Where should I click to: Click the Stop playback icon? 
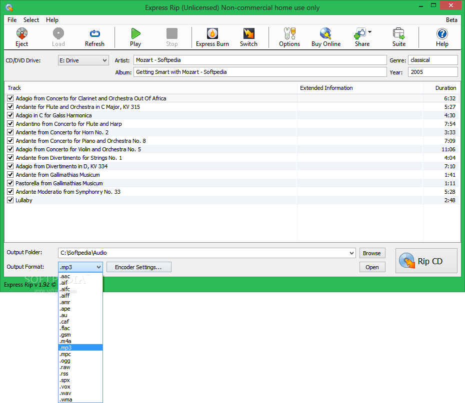pyautogui.click(x=171, y=33)
